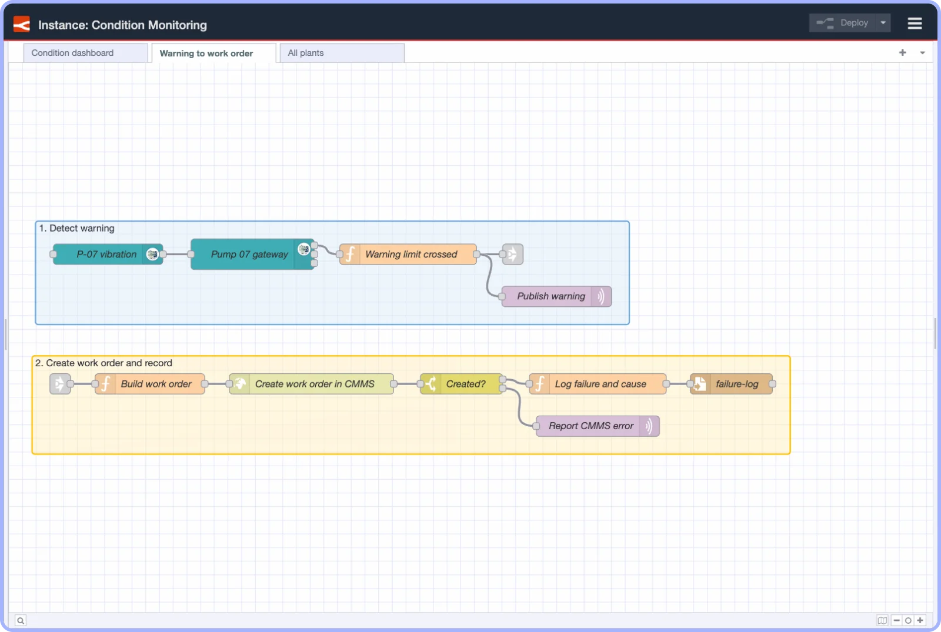Click the Build work order node label
941x632 pixels.
click(x=156, y=384)
